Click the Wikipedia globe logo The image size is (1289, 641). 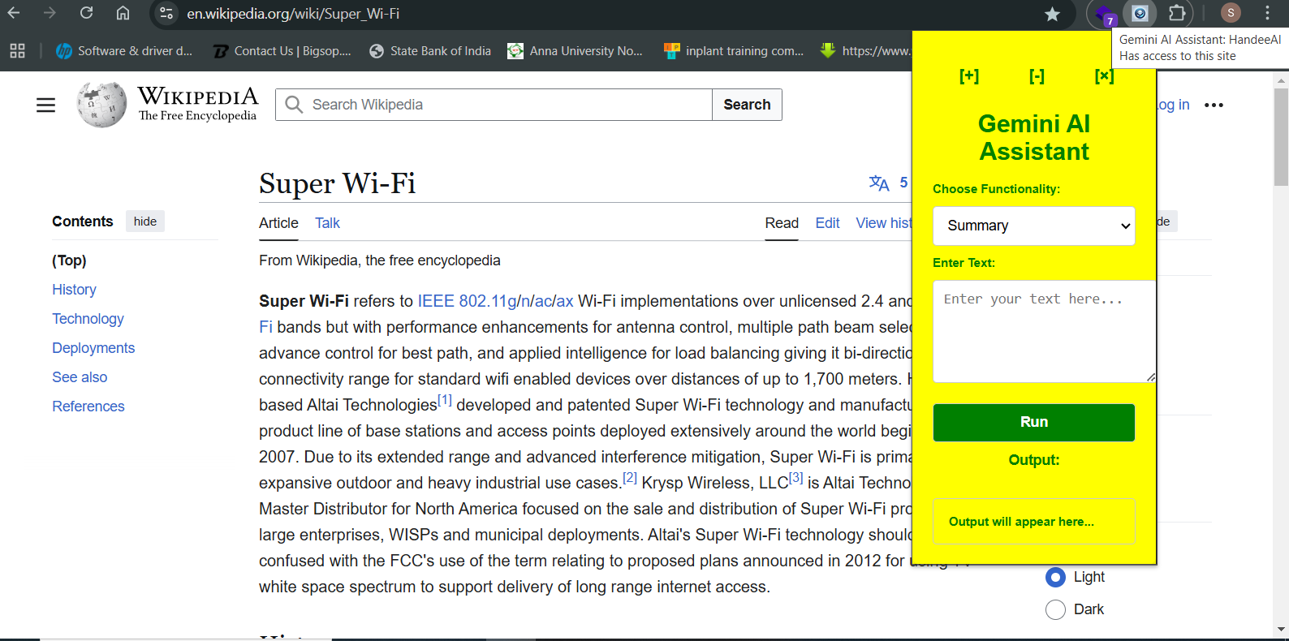tap(101, 105)
